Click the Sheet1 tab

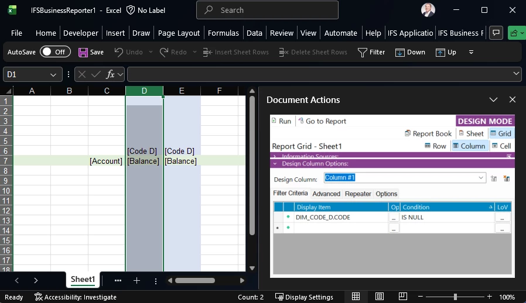83,280
